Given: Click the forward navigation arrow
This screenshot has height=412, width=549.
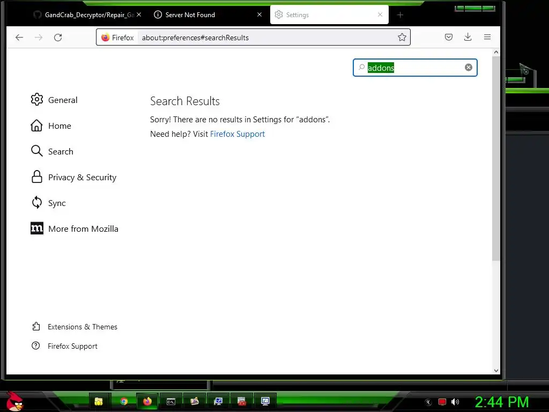Looking at the screenshot, I should click(39, 38).
